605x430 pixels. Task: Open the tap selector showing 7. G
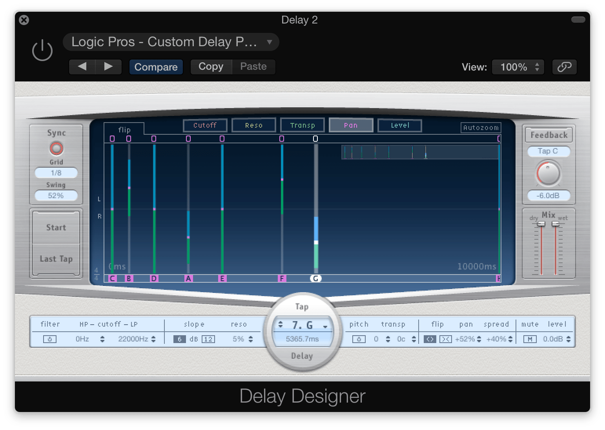(x=302, y=325)
